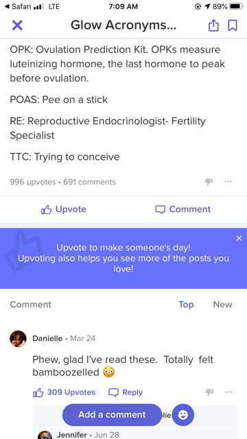Open the post's three-dots options menu
247x439 pixels.
(x=228, y=182)
